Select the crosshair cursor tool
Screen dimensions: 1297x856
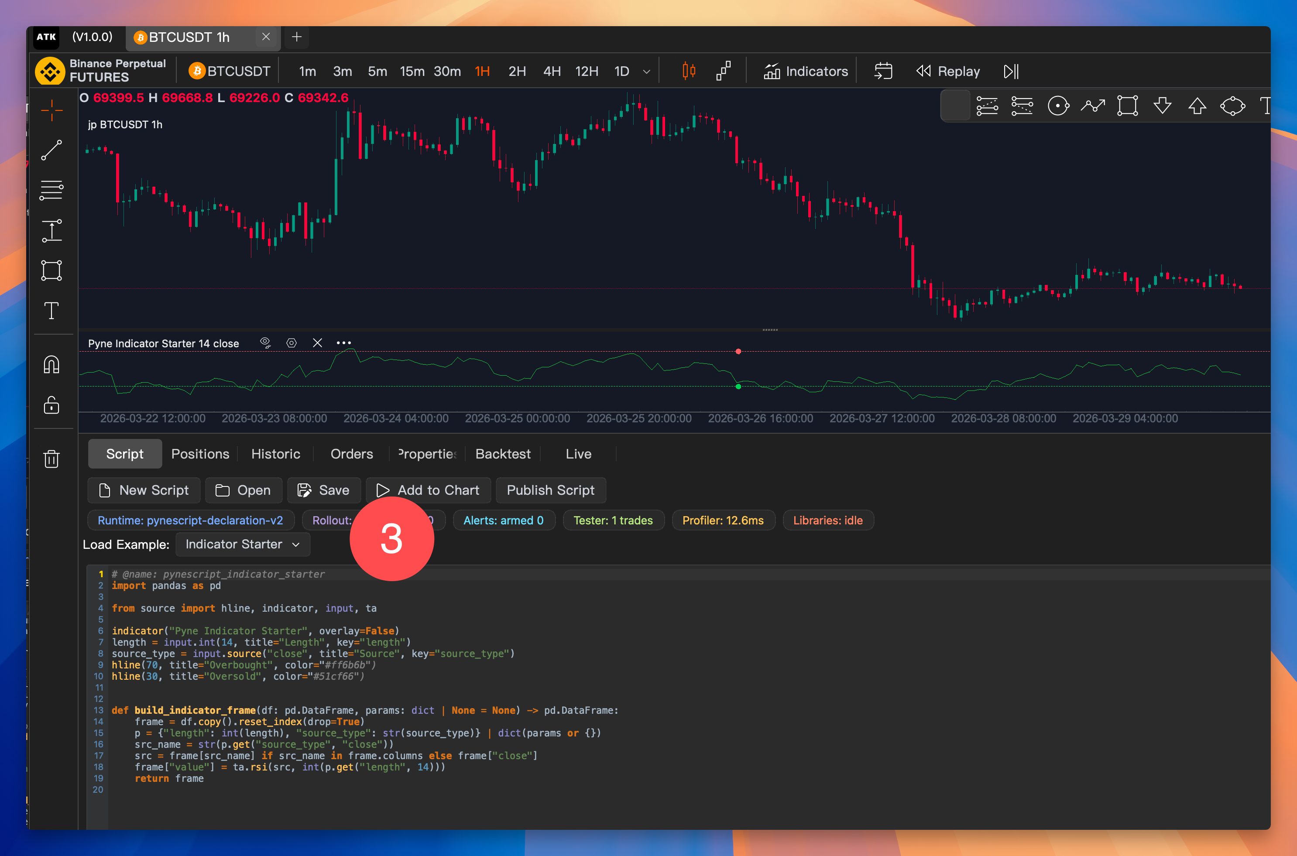coord(51,110)
